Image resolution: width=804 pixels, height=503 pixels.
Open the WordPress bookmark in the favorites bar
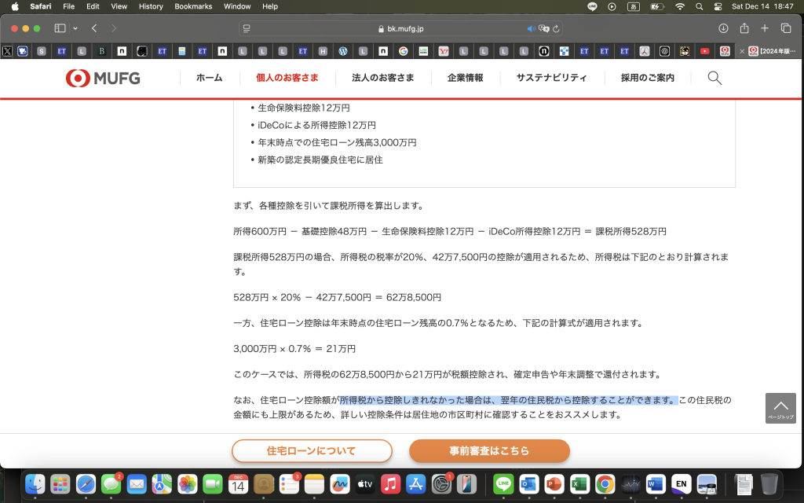coord(344,52)
